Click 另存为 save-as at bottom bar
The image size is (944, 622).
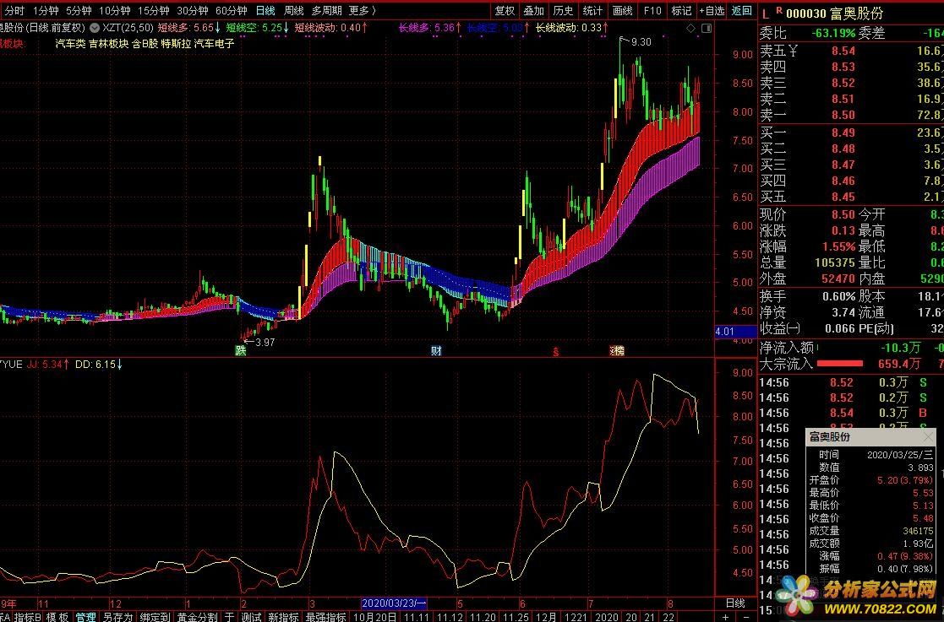(x=117, y=617)
